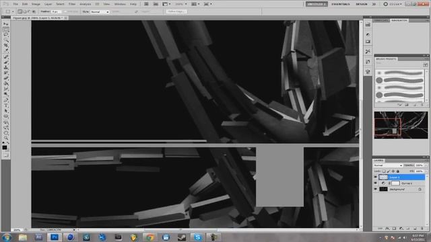This screenshot has height=242, width=431.
Task: Launch Bridge icon button
Action: pyautogui.click(x=146, y=4)
